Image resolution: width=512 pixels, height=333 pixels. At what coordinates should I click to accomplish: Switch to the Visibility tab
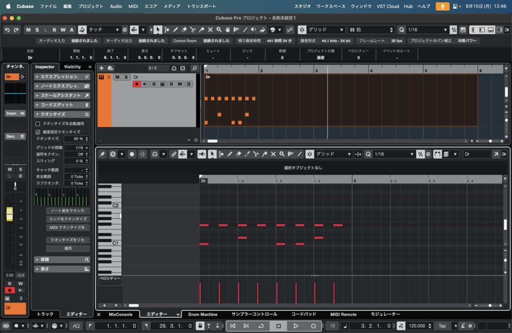pos(72,67)
